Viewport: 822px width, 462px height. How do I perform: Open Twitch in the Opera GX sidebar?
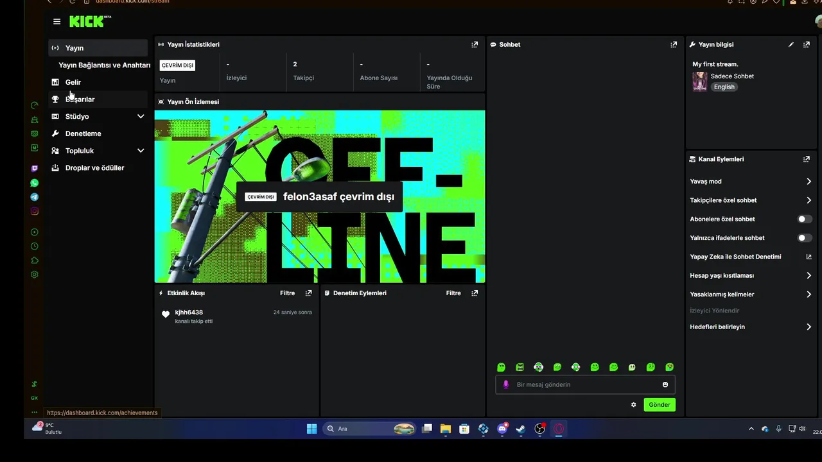(x=35, y=168)
